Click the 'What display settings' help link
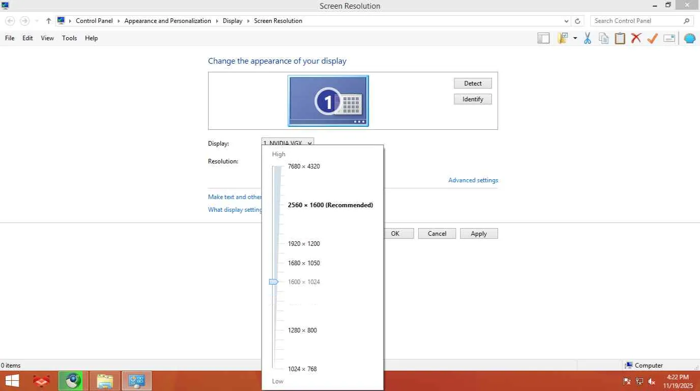This screenshot has height=391, width=700. click(x=235, y=210)
